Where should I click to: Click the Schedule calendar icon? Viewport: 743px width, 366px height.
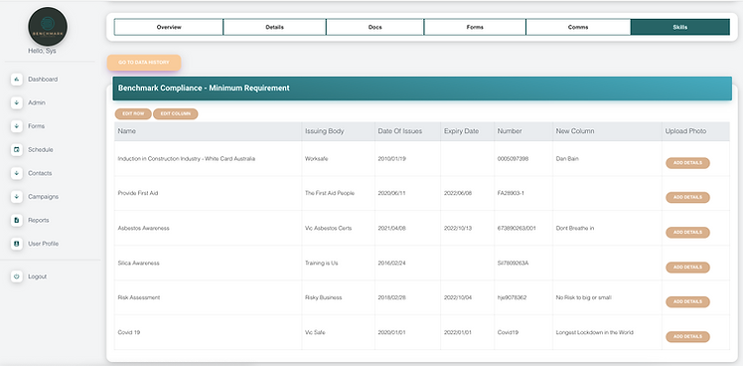click(17, 149)
